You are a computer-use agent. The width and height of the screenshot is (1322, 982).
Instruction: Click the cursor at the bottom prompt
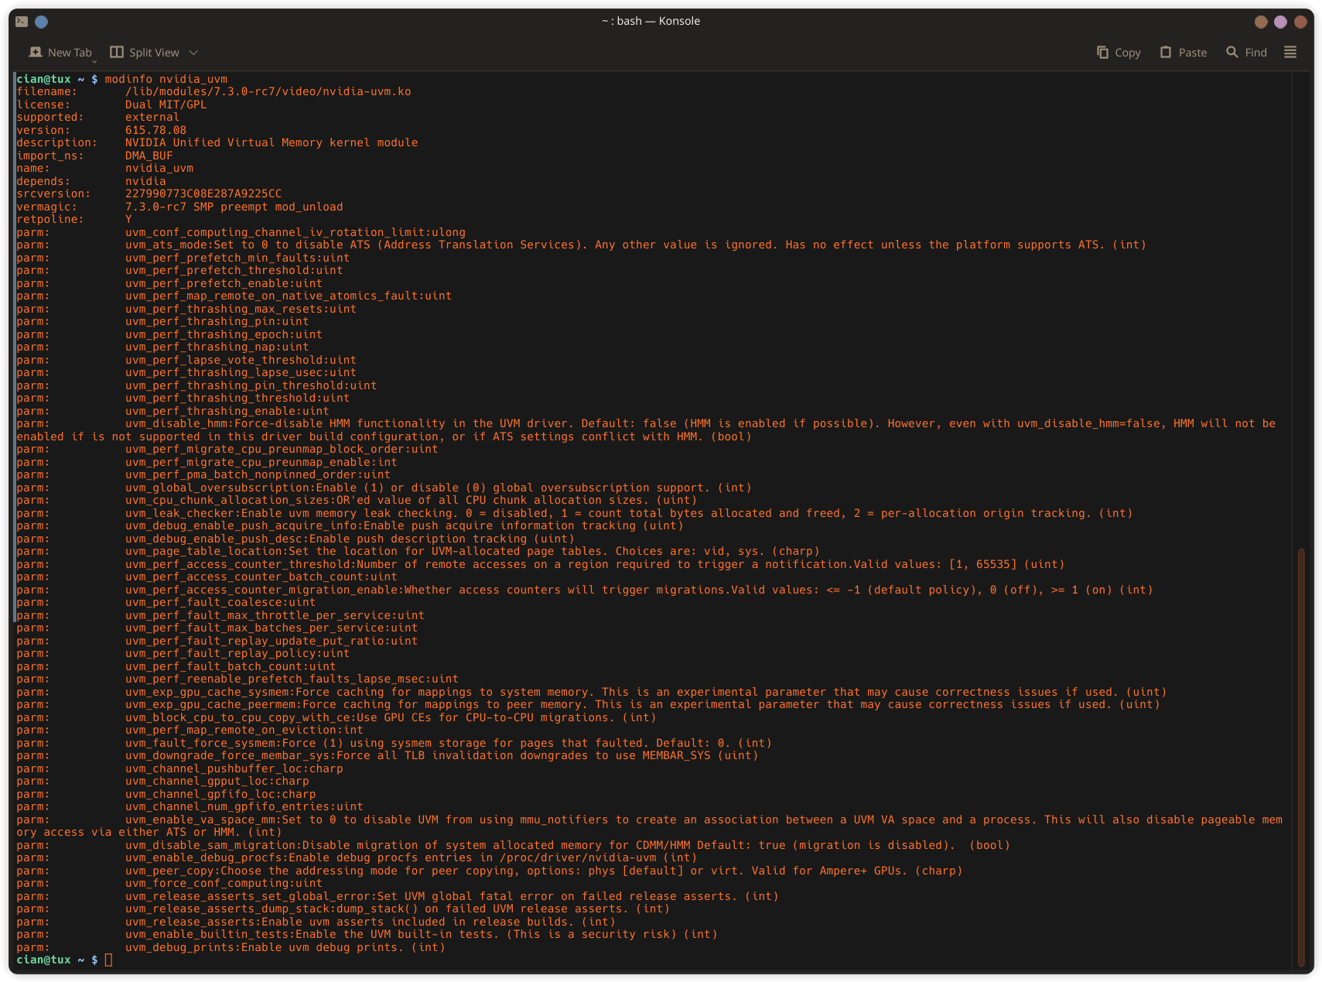tap(109, 960)
